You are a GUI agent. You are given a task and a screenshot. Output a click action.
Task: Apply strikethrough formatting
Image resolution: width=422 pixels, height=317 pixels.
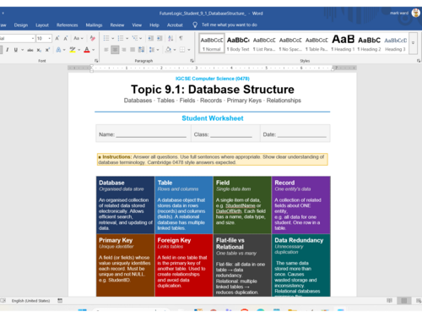pos(30,50)
